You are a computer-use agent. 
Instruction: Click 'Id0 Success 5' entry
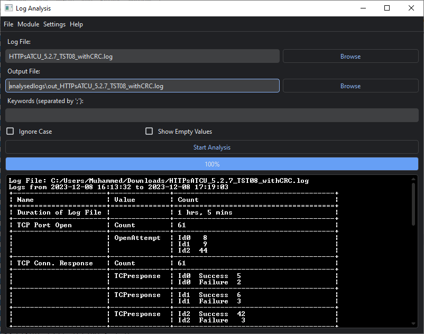(209, 276)
